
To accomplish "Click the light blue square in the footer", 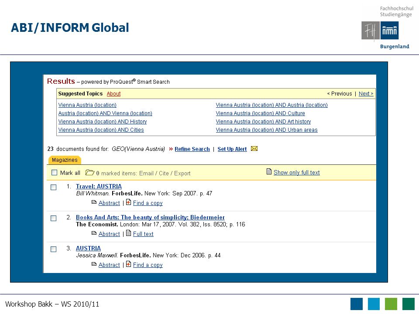I will point(374,304).
